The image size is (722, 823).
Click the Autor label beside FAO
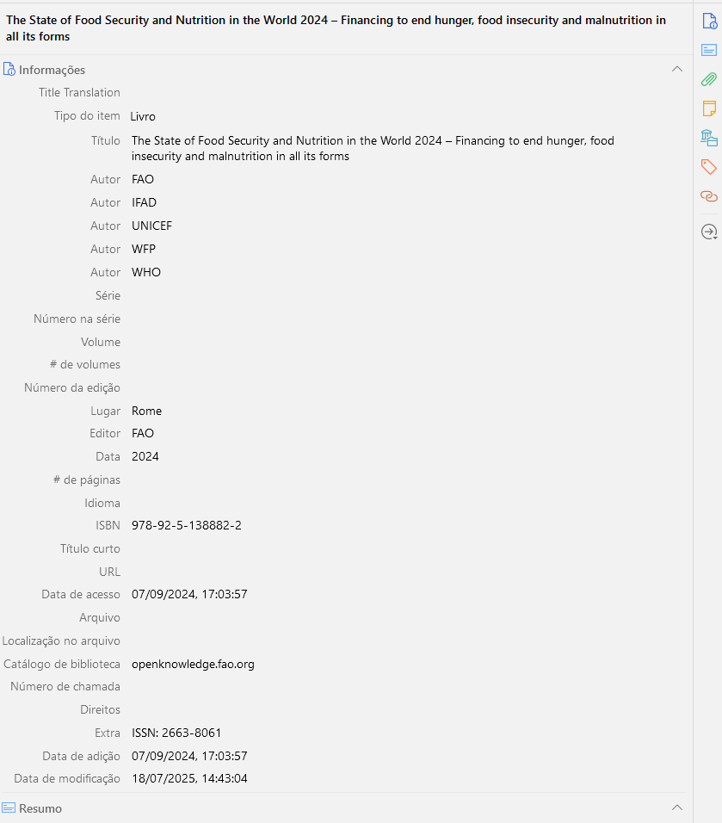click(105, 180)
